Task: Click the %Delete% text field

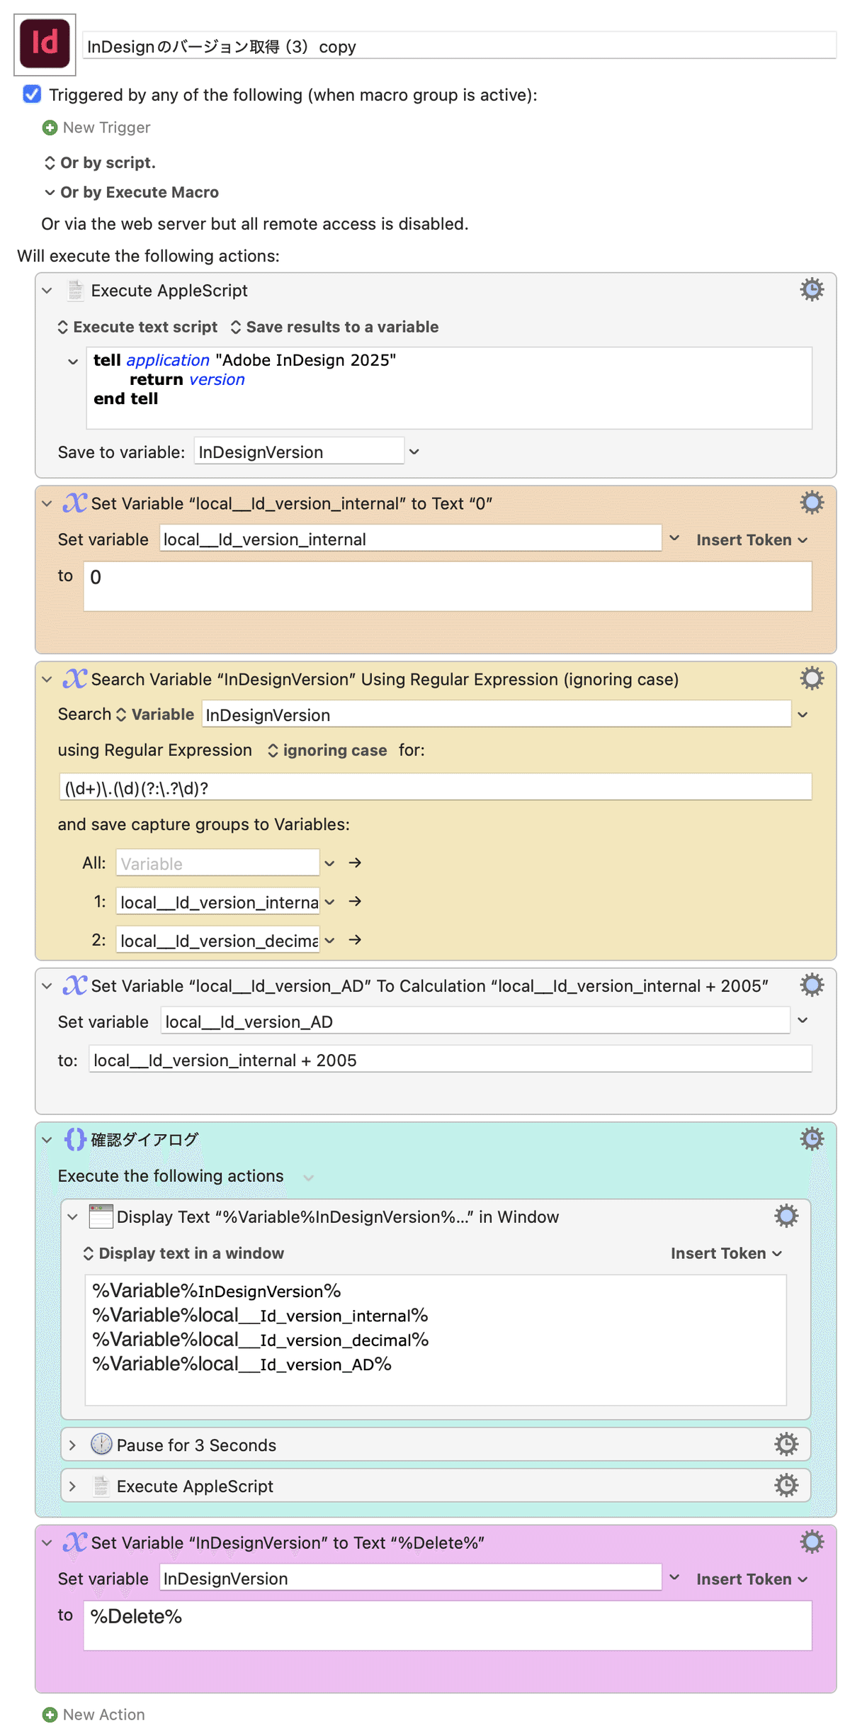Action: point(448,1625)
